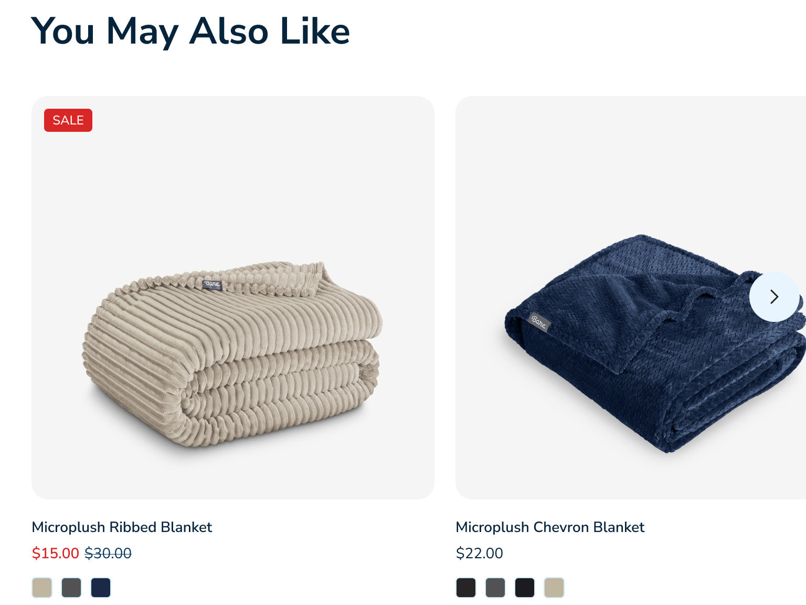Screen dimensions: 806x605
Task: Open the beige Microplush Ribbed Blanket photo
Action: (233, 298)
